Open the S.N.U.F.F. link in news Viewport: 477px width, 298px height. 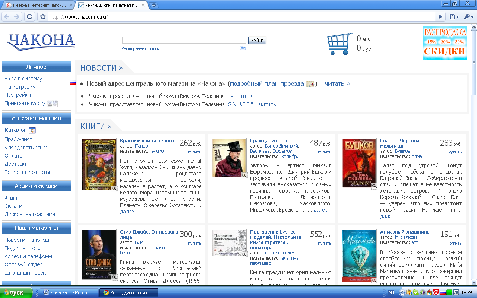[240, 104]
